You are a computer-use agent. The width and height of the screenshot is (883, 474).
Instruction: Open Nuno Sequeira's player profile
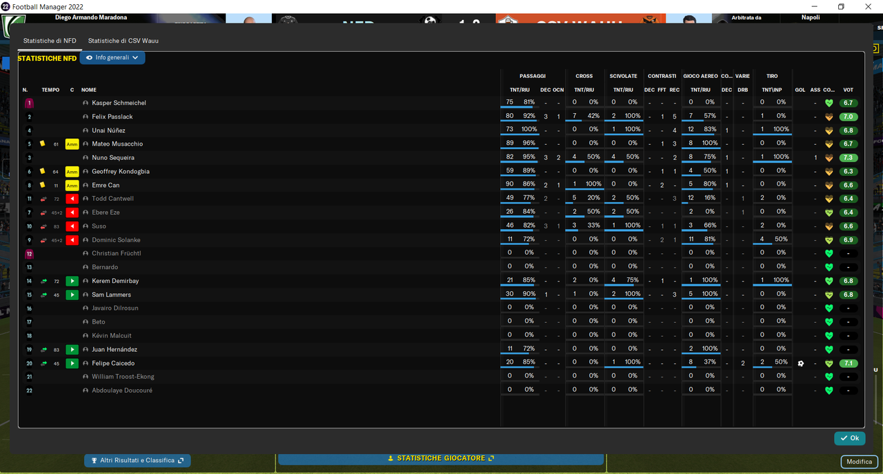113,158
